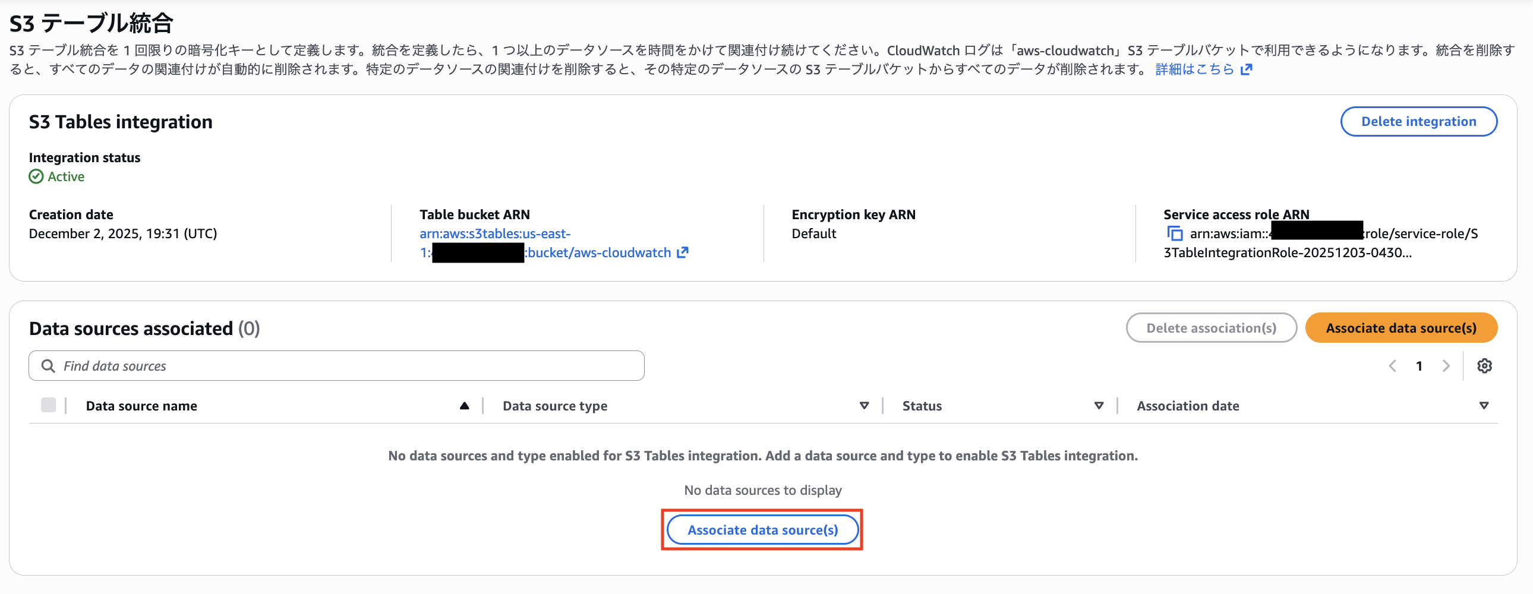The image size is (1533, 594).
Task: Click the green Active status check icon
Action: (x=36, y=176)
